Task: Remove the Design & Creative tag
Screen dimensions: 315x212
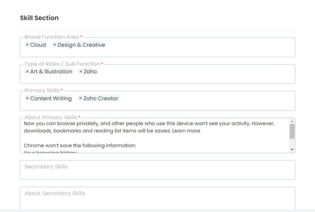Action: [x=55, y=45]
